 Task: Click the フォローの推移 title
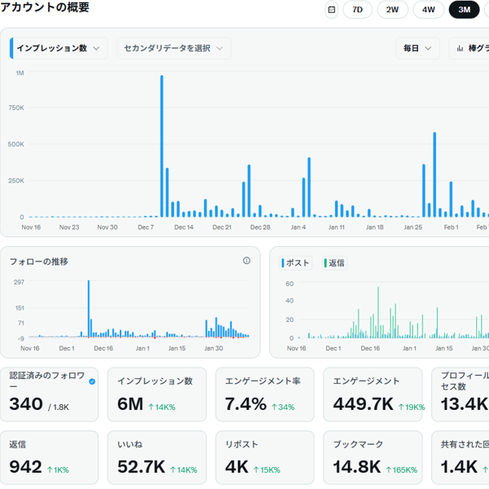tap(38, 262)
